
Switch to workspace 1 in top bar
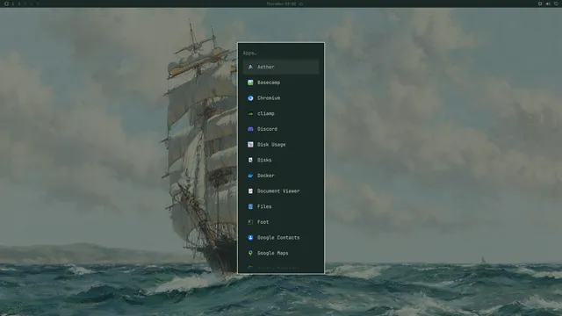pyautogui.click(x=13, y=4)
